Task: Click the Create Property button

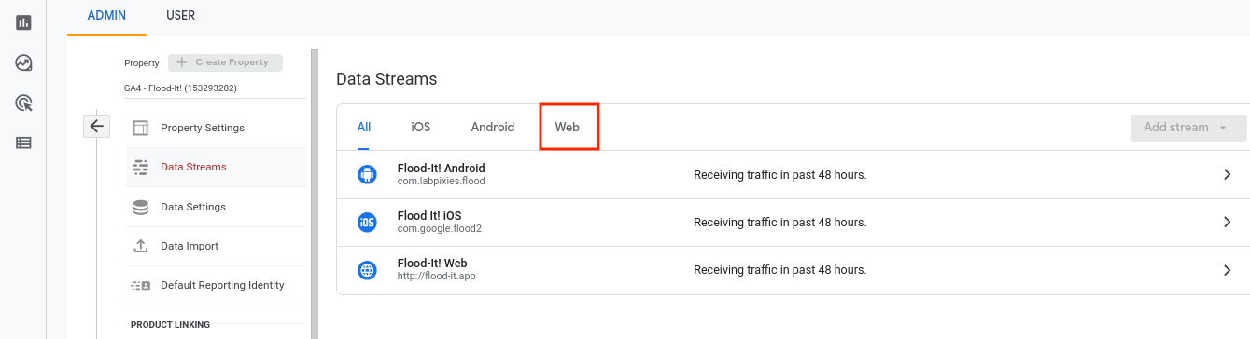Action: click(x=225, y=62)
